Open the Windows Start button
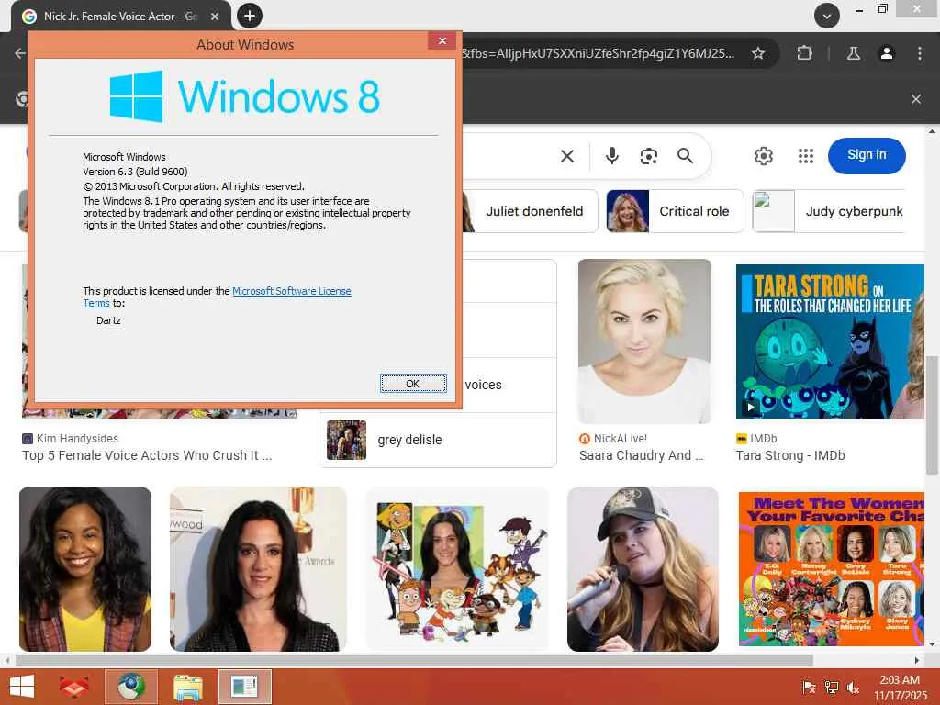Image resolution: width=940 pixels, height=705 pixels. click(x=22, y=687)
